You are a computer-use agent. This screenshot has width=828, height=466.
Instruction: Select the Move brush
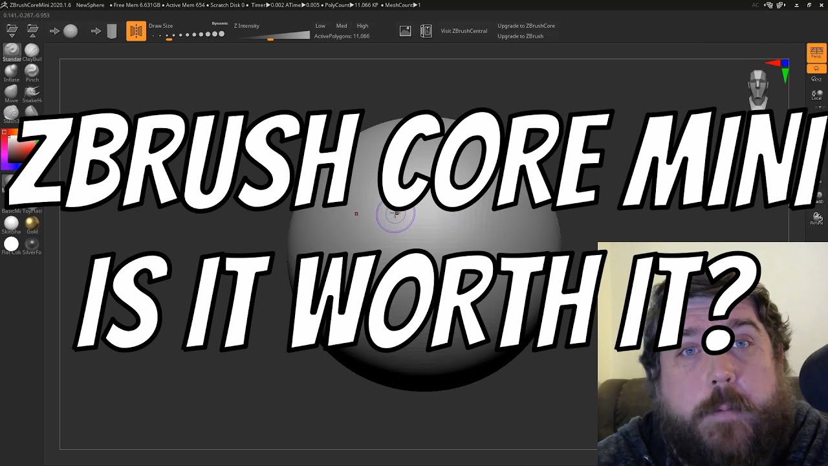12,94
